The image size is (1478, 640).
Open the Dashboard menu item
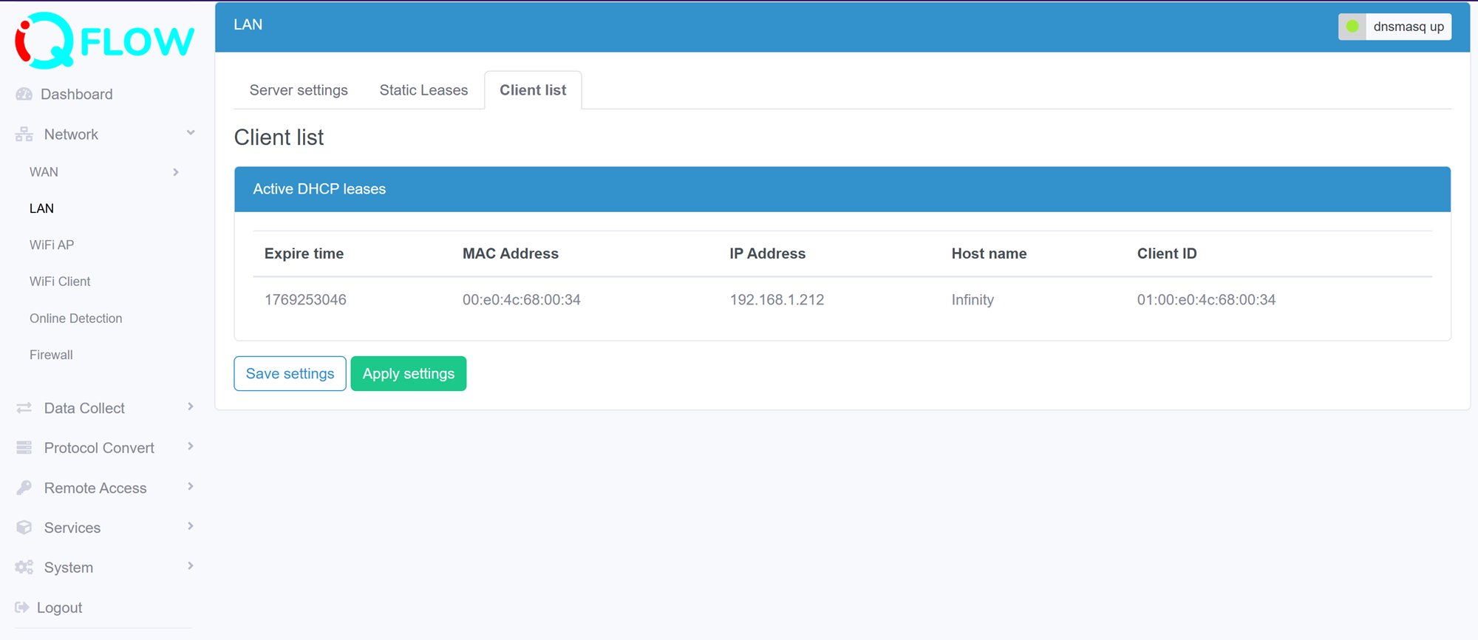coord(76,94)
